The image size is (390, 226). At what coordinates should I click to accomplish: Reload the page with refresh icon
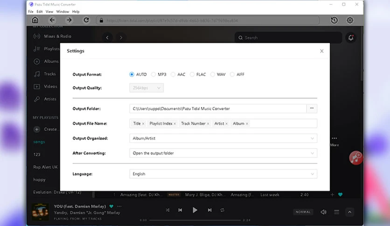[x=86, y=20]
